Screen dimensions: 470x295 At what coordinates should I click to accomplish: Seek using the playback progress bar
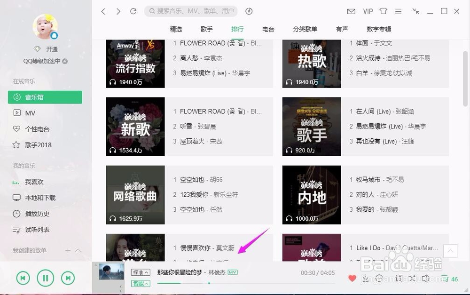[x=246, y=283]
